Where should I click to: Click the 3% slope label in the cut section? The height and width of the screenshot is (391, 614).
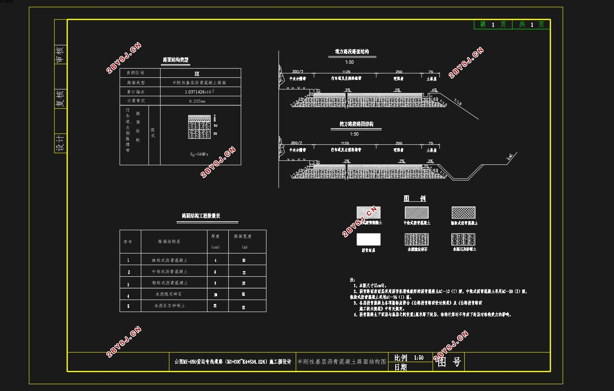click(430, 161)
